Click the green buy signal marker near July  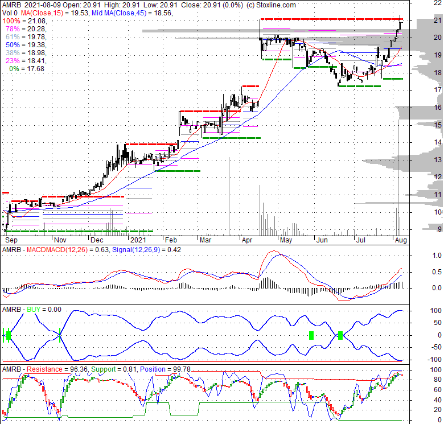pos(340,335)
